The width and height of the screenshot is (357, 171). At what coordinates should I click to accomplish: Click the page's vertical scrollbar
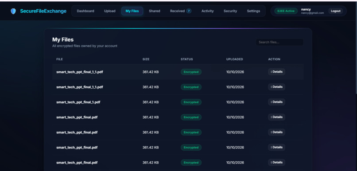point(356,48)
